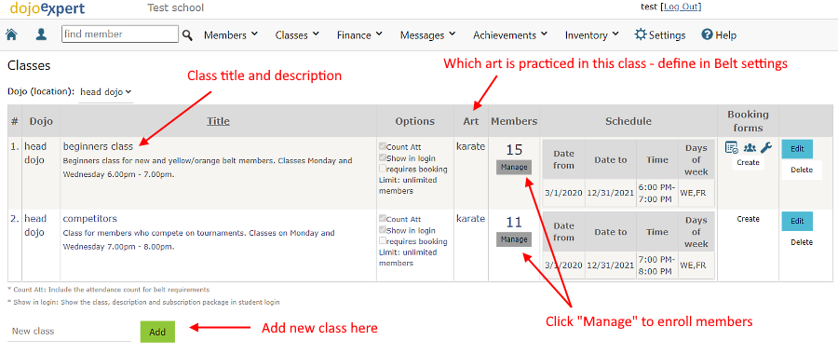
Task: Expand the Achievements menu
Action: click(510, 35)
